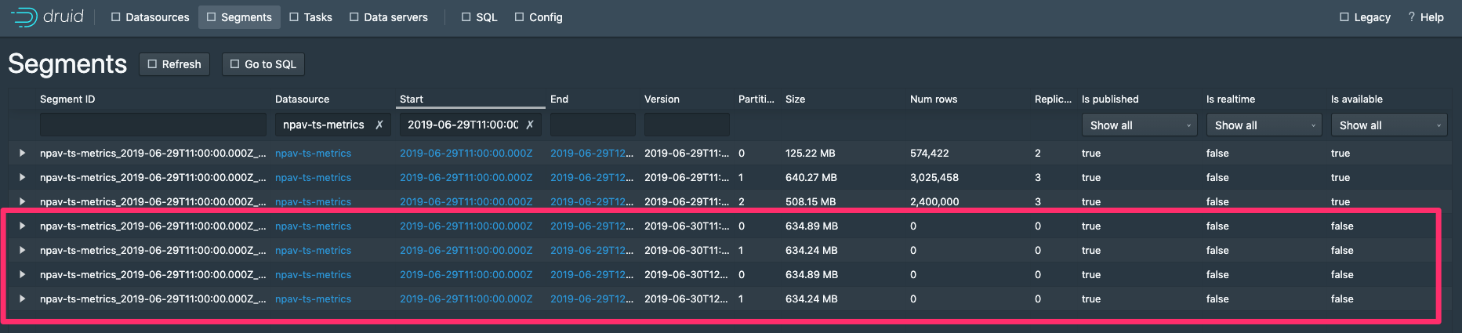This screenshot has width=1462, height=333.
Task: Sort by the Version column header
Action: point(662,99)
